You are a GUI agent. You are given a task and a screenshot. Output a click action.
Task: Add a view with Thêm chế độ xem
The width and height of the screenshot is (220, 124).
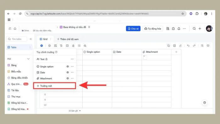click(x=68, y=39)
